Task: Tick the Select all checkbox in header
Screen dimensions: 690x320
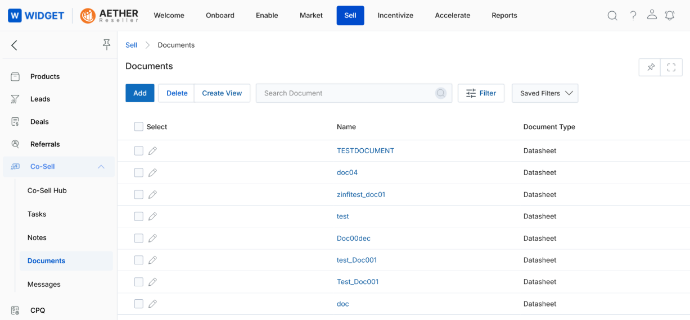Action: pos(139,127)
